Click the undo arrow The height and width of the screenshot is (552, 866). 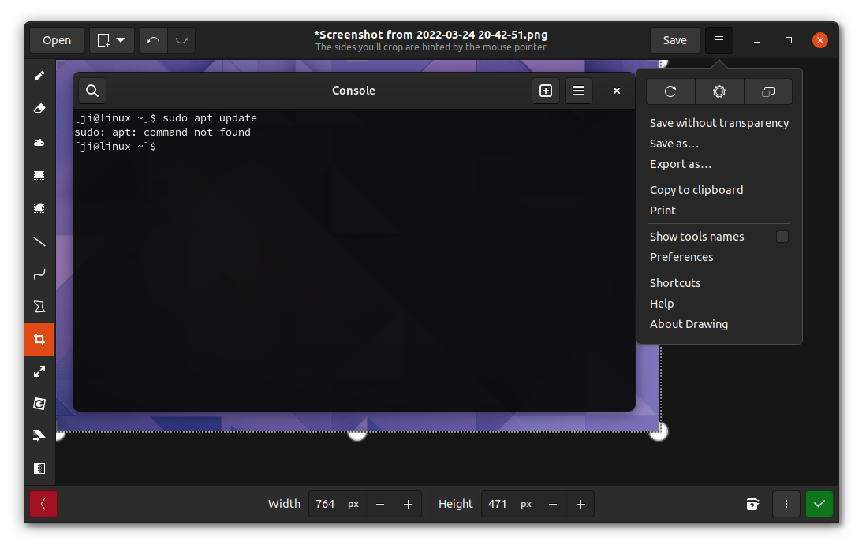153,39
